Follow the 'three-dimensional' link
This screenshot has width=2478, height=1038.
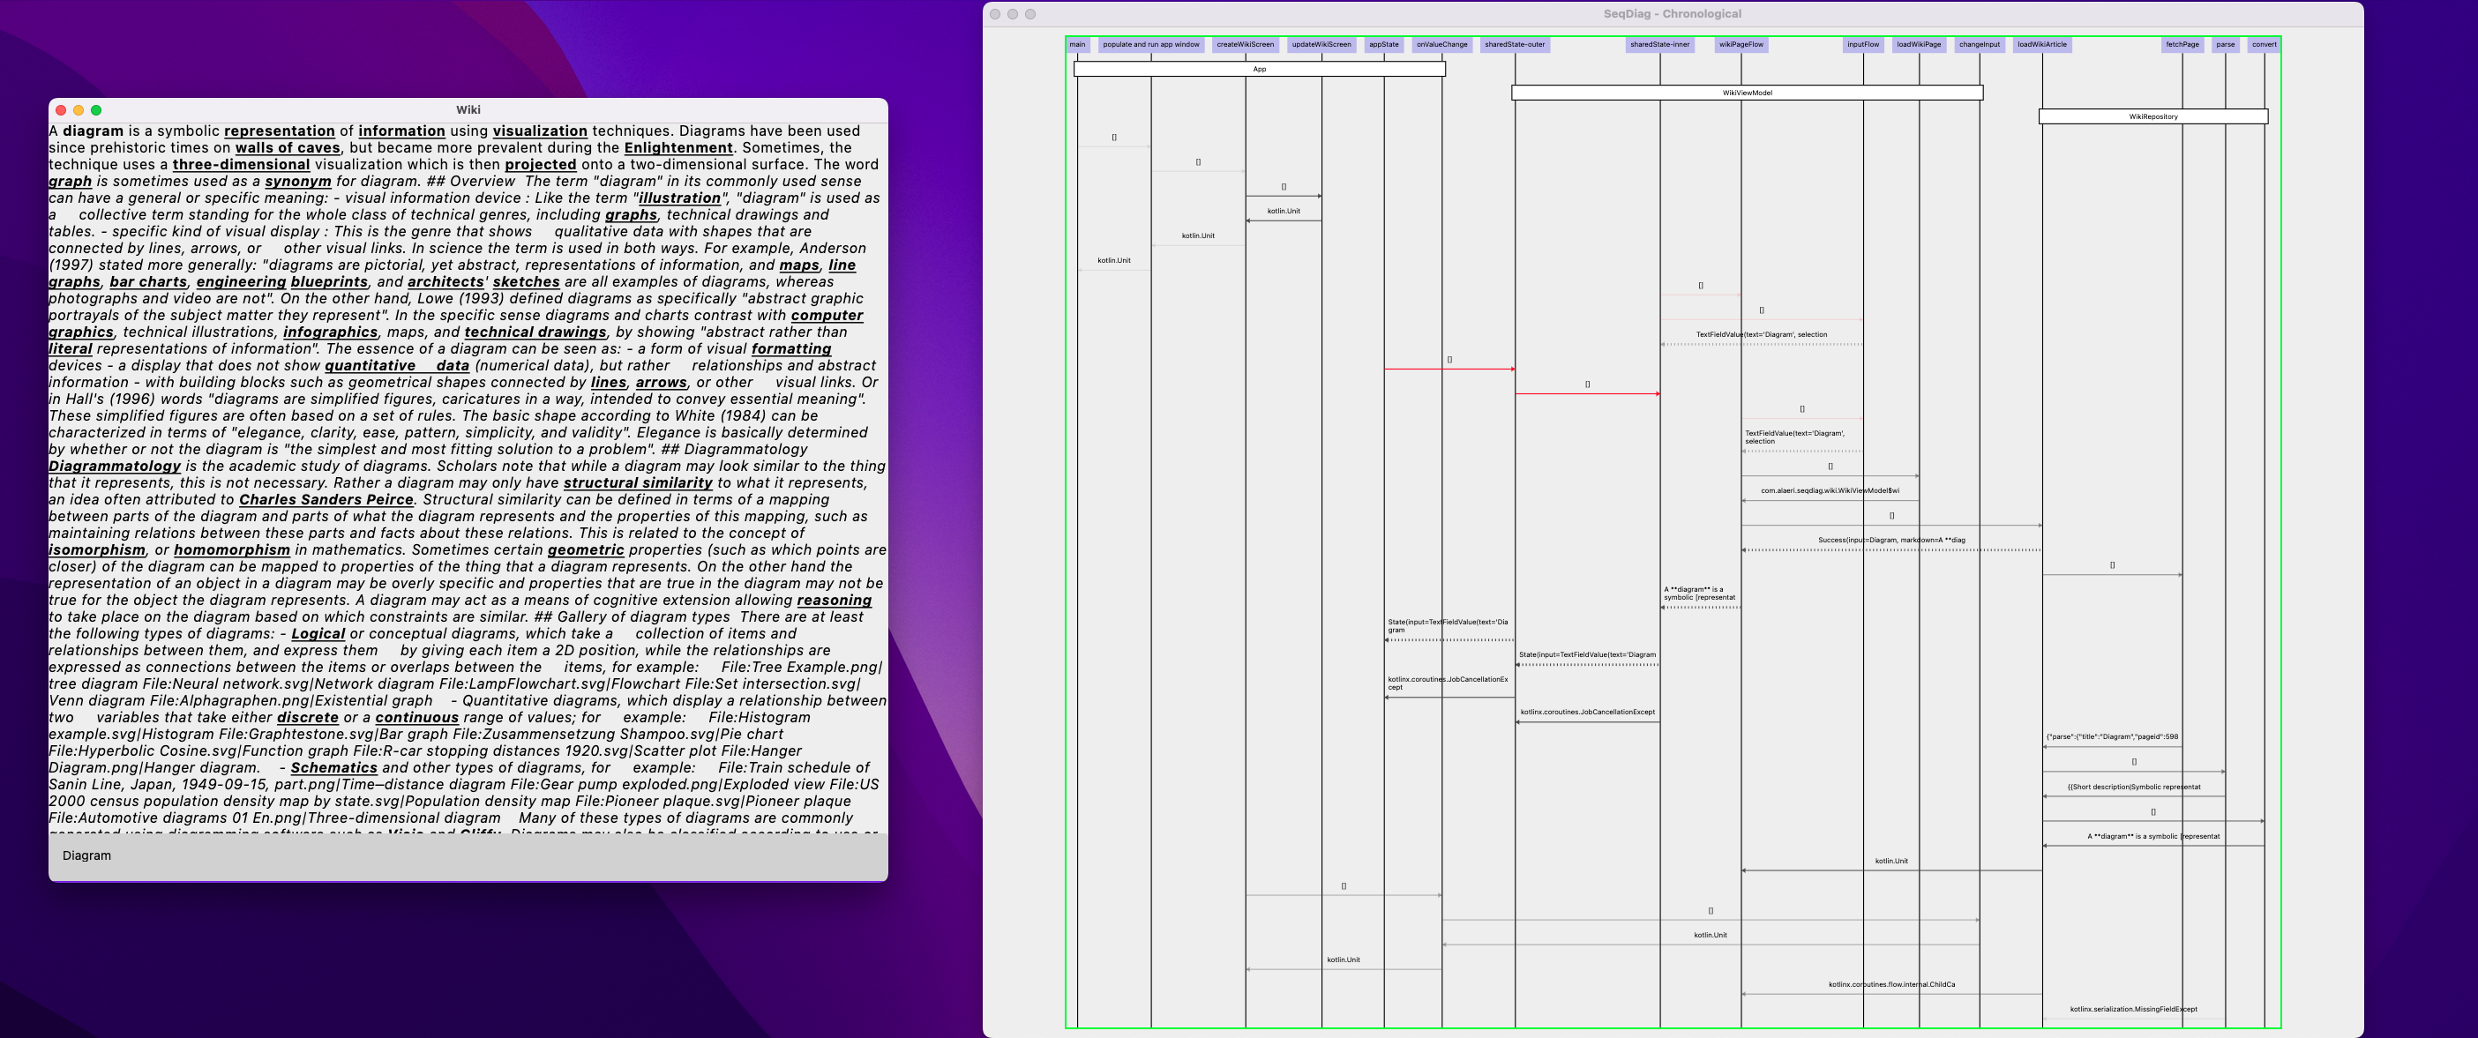pyautogui.click(x=242, y=165)
